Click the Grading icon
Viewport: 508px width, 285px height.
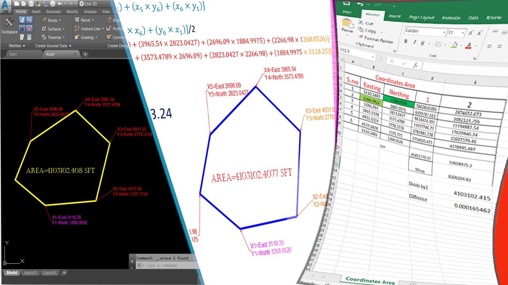[x=77, y=37]
